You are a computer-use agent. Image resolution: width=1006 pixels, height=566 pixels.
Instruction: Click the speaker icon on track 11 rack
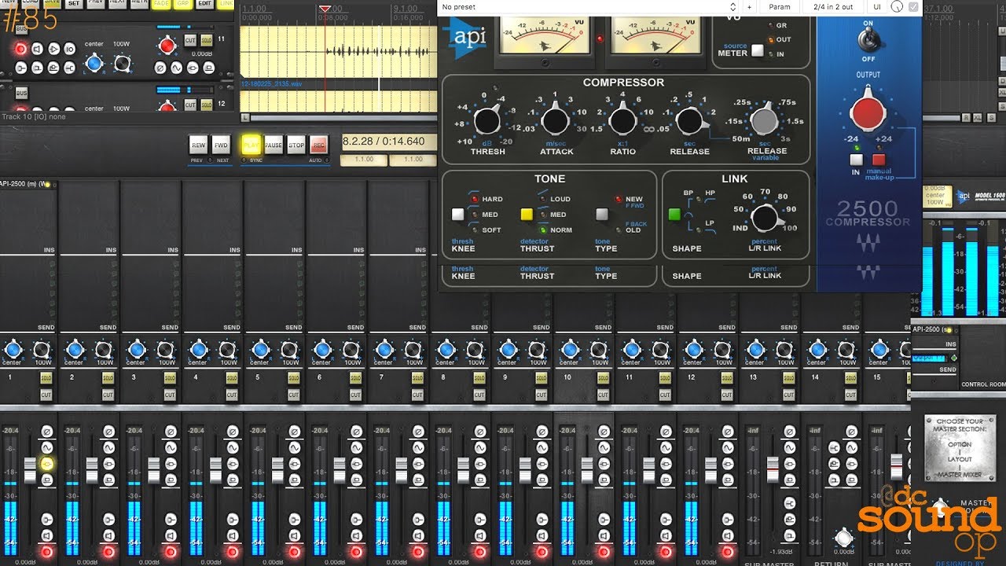36,49
